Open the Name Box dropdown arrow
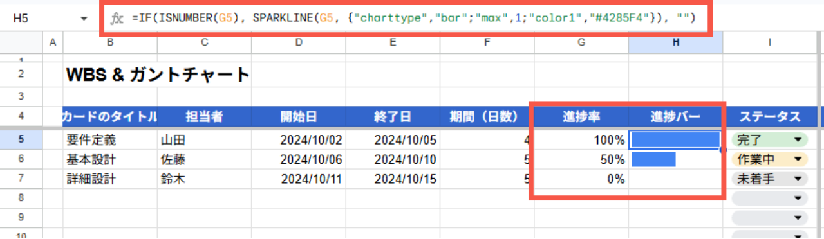This screenshot has height=239, width=824. tap(84, 19)
